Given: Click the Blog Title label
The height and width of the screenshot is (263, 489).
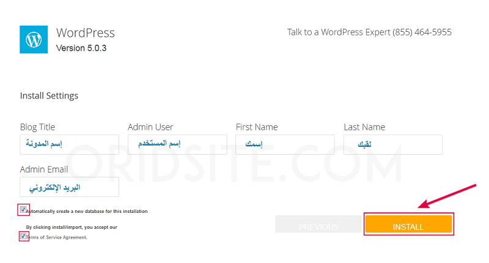Looking at the screenshot, I should (37, 127).
